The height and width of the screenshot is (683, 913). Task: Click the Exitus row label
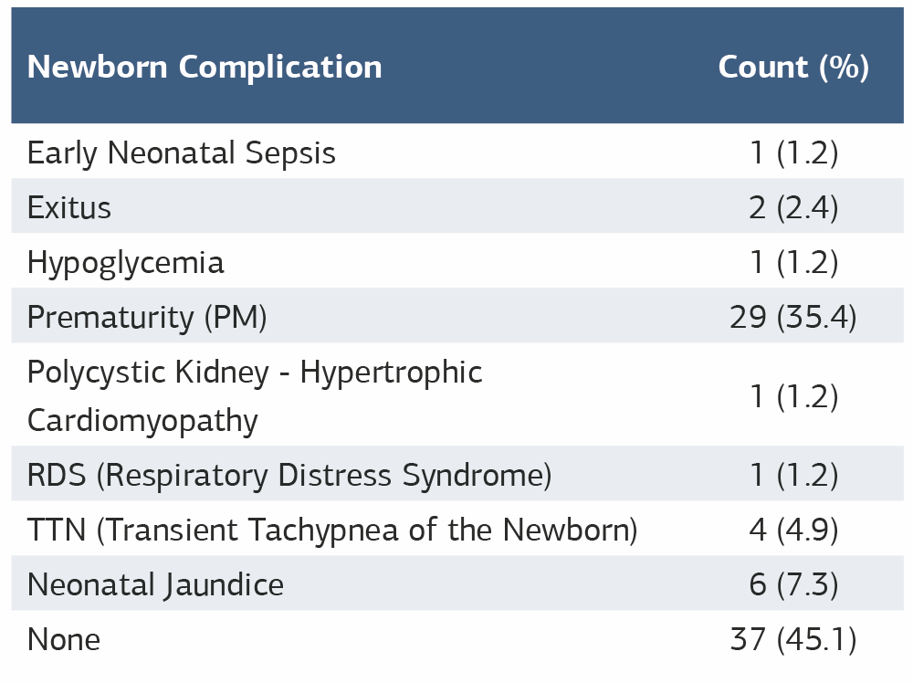coord(69,207)
